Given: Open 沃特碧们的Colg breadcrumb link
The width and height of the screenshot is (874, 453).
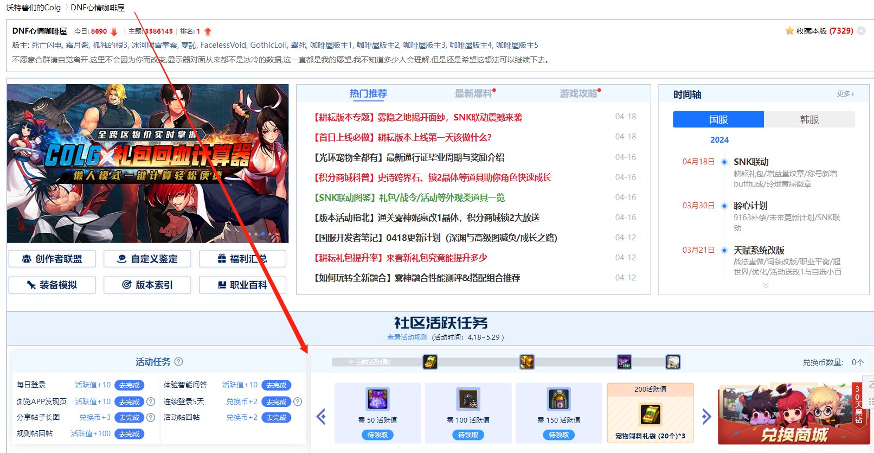Looking at the screenshot, I should 33,8.
